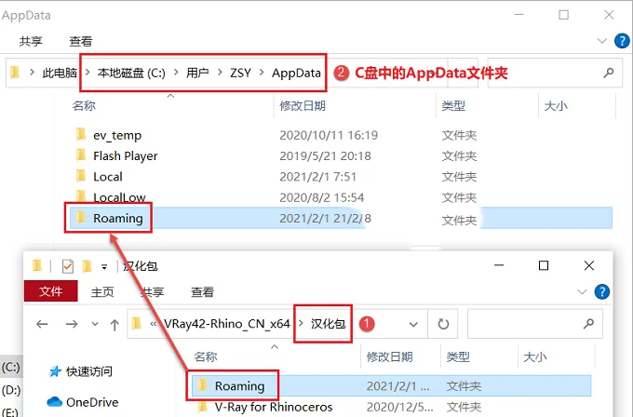This screenshot has width=633, height=417.
Task: Click the LocalLow folder name
Action: [119, 197]
